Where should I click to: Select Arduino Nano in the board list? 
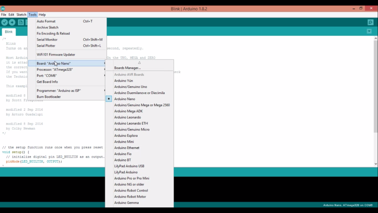[x=125, y=99]
